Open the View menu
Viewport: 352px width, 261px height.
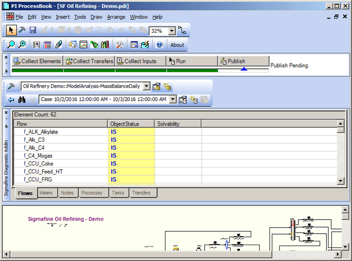coord(46,17)
